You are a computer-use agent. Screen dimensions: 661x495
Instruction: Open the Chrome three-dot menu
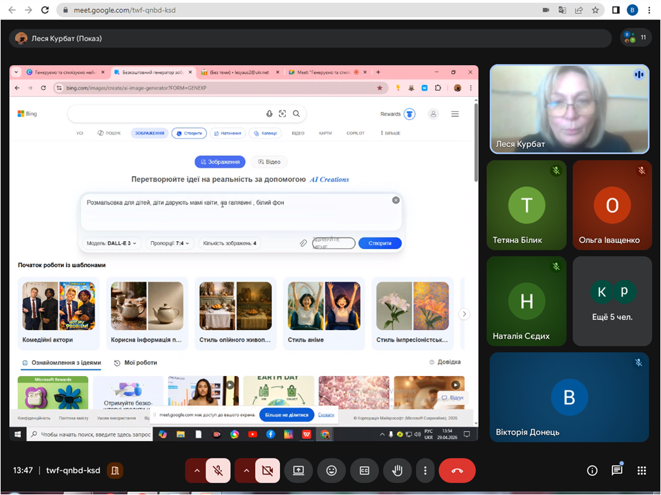point(649,11)
